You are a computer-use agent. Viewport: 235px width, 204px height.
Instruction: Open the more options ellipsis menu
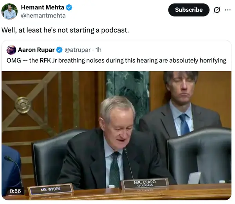228,10
